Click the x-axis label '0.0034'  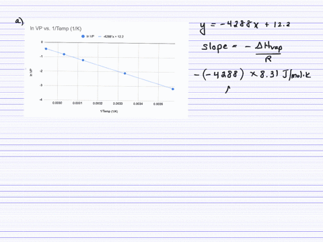[138, 104]
